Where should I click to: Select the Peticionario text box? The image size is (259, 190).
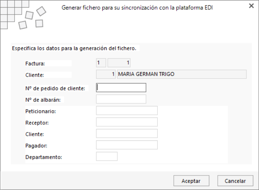pyautogui.click(x=127, y=111)
